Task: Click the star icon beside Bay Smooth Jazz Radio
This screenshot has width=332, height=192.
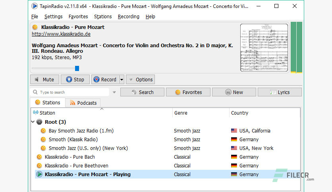Action: [43, 131]
